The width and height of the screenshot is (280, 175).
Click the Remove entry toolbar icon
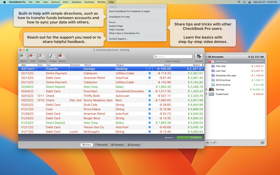pyautogui.click(x=62, y=56)
